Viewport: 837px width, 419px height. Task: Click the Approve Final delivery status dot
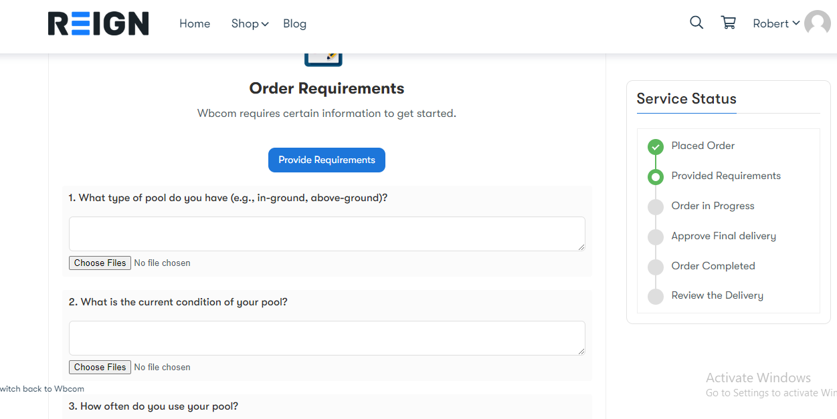(656, 237)
